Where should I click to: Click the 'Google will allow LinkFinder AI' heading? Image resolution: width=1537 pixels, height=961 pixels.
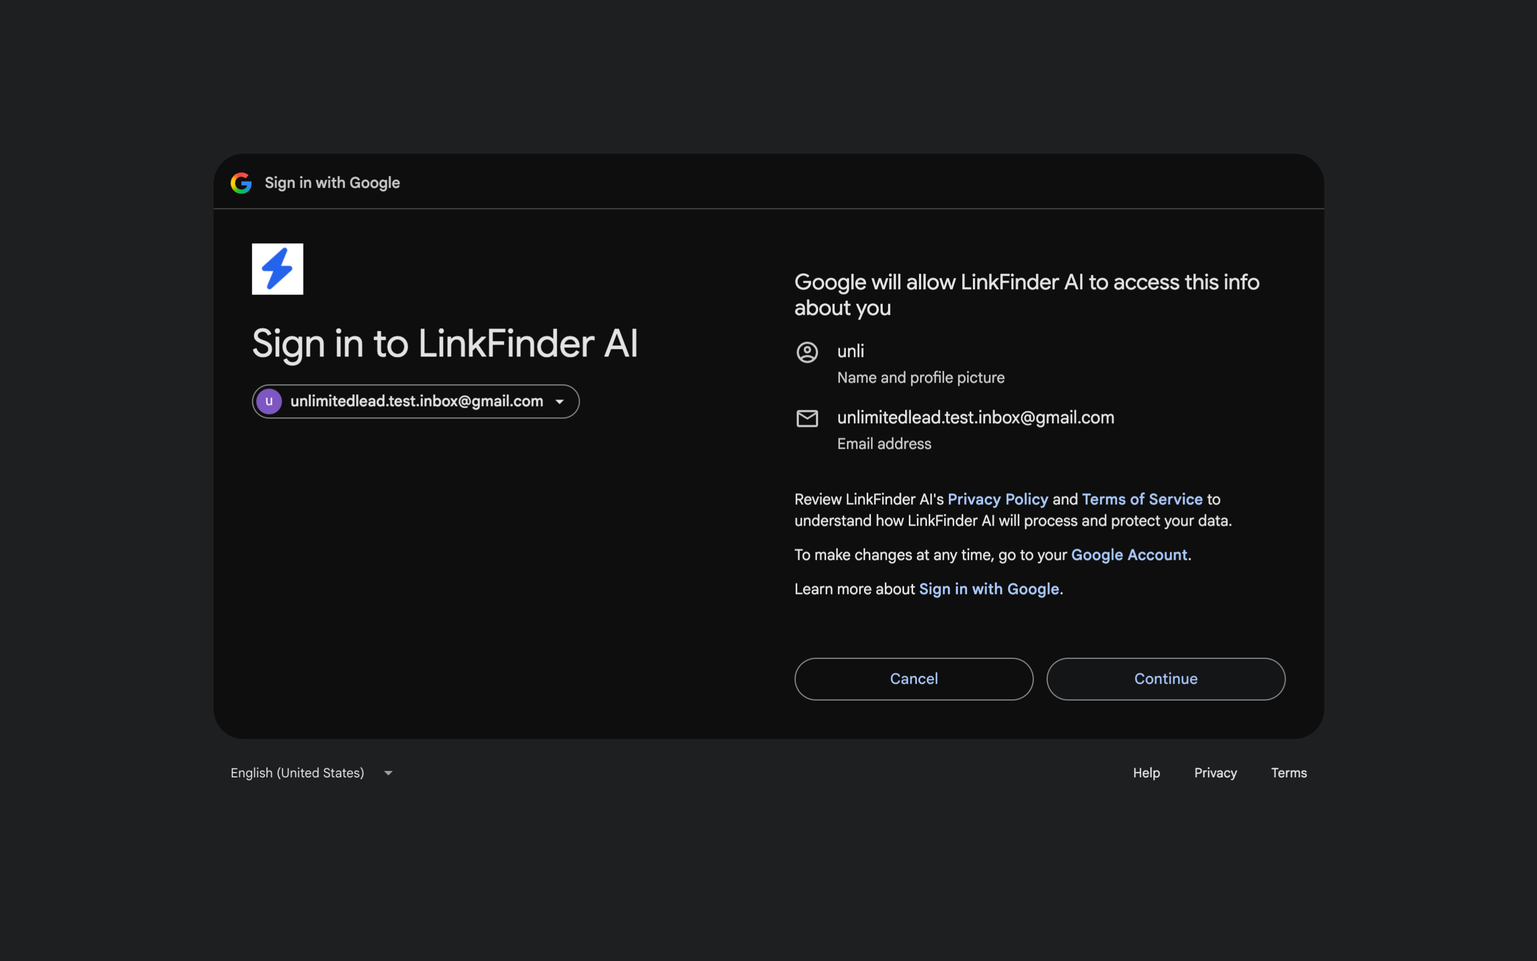tap(1027, 295)
